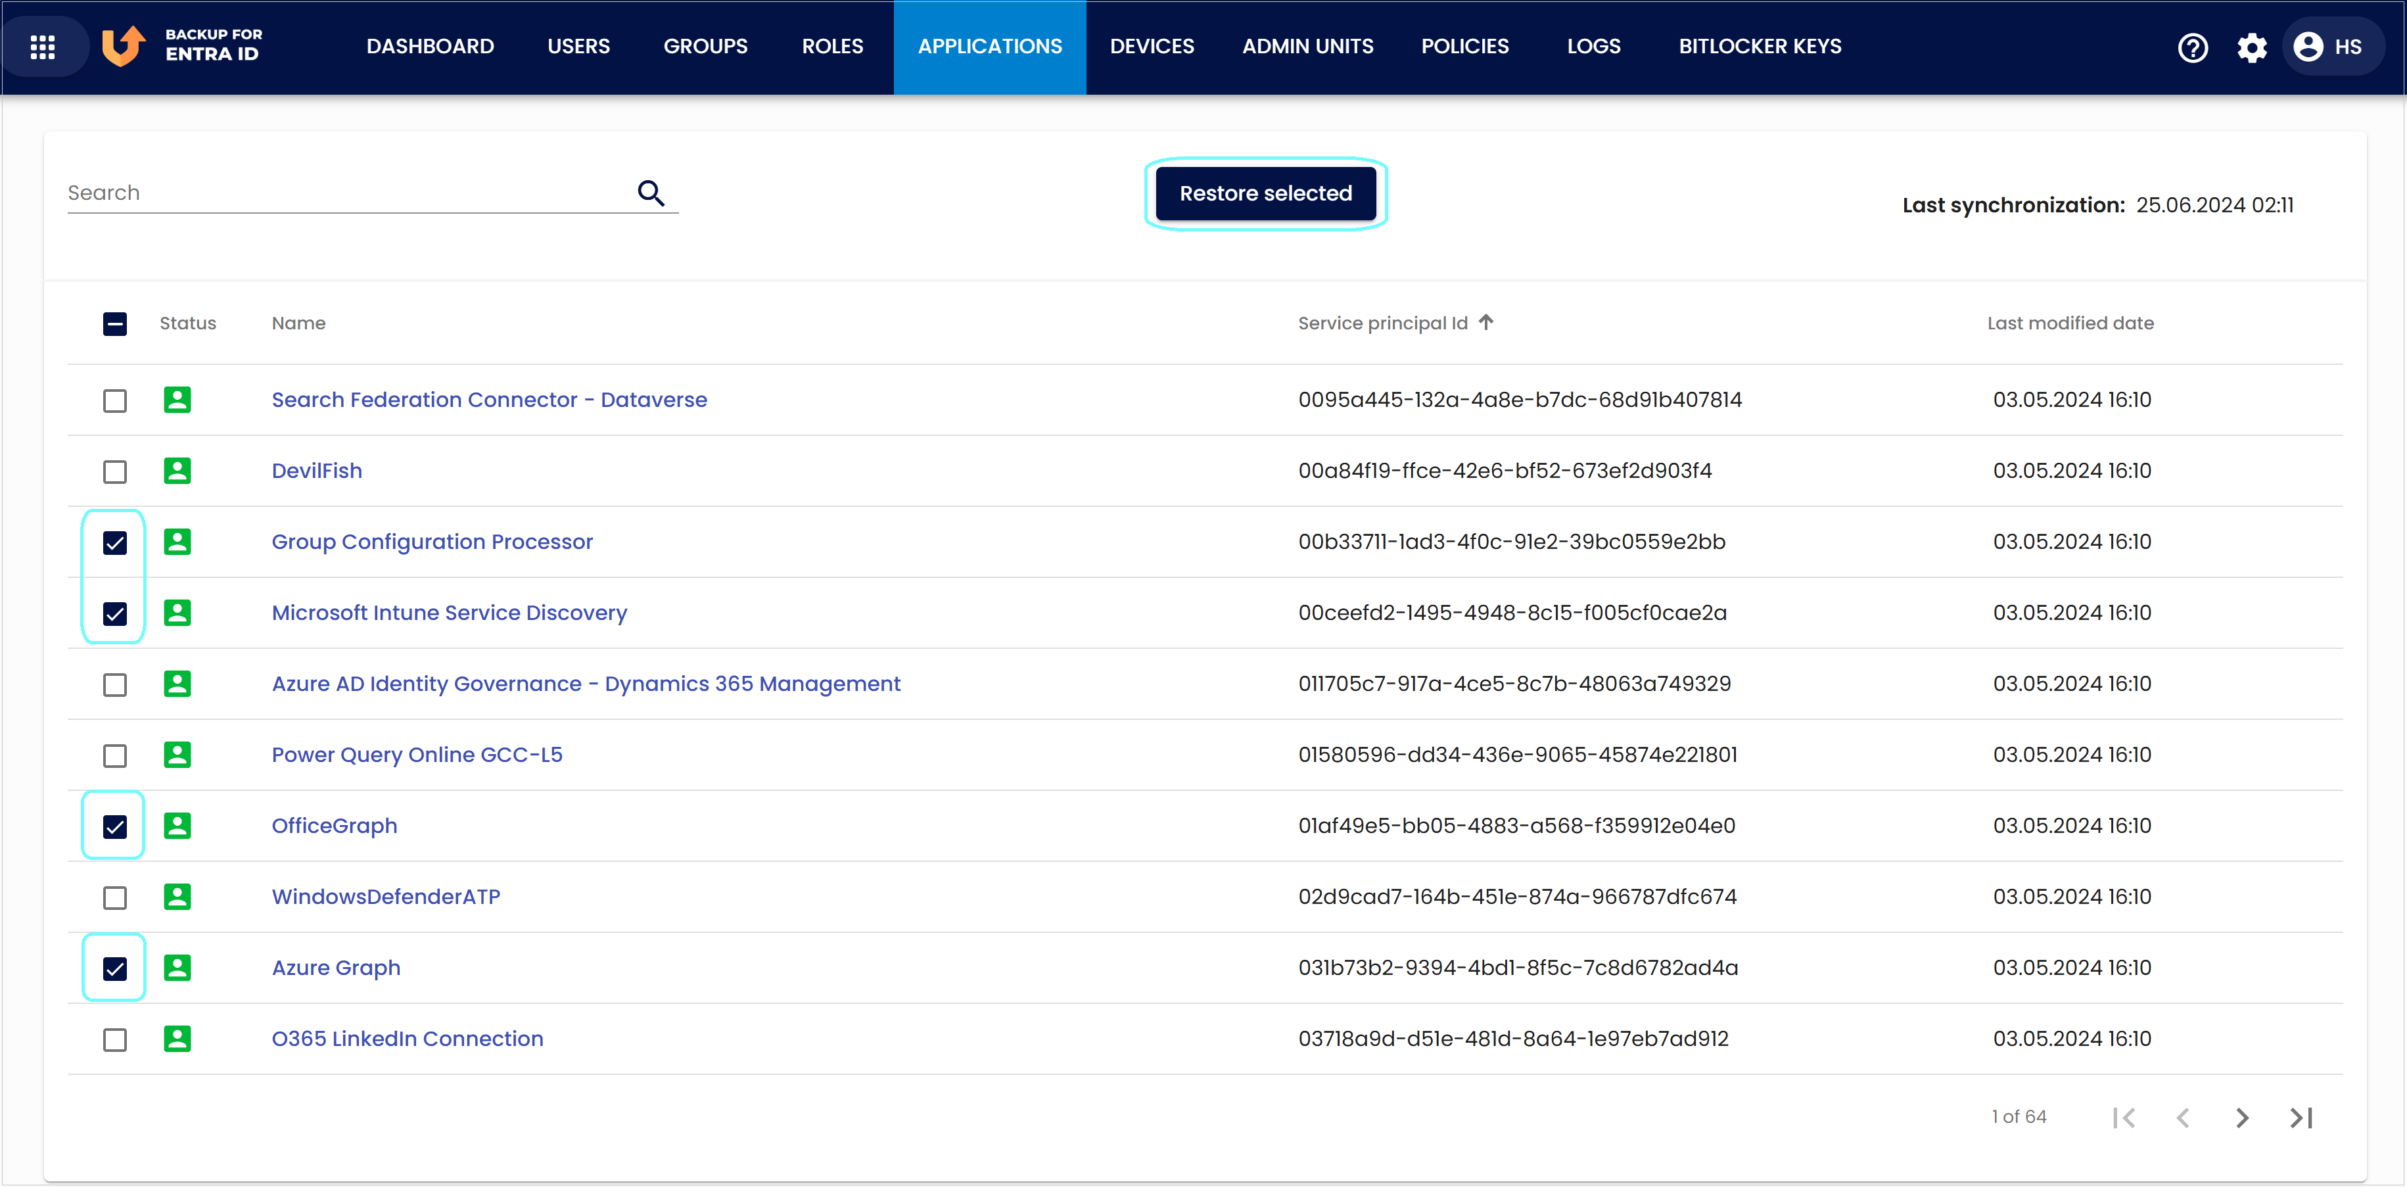Uncheck Group Configuration Processor checkbox
The width and height of the screenshot is (2407, 1188).
click(115, 543)
